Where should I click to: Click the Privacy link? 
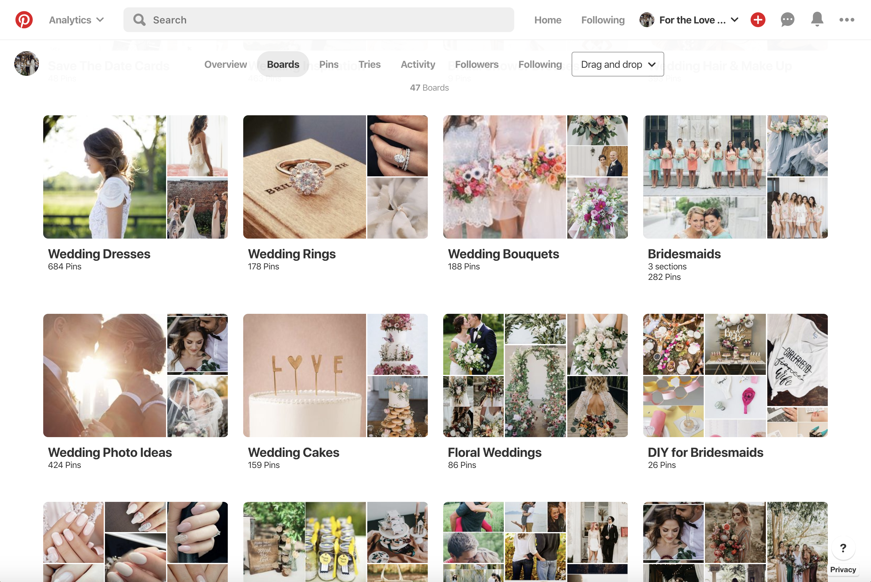point(843,569)
